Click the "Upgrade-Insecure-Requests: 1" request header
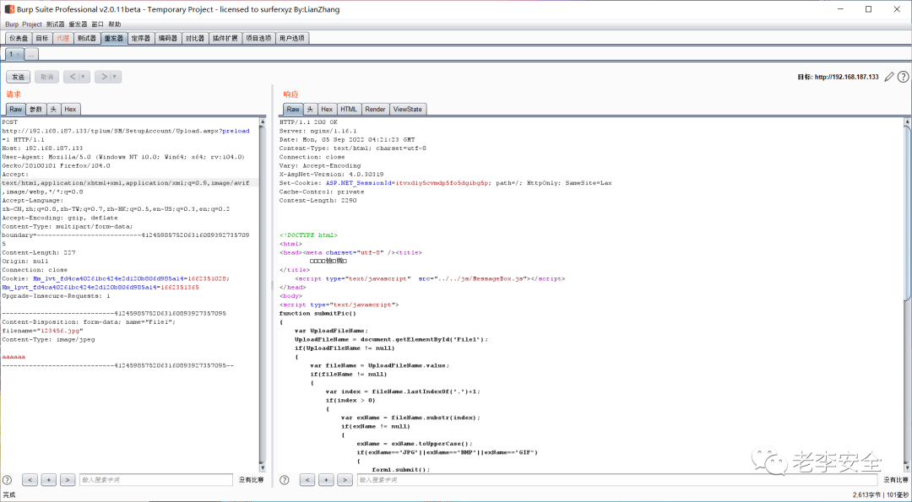The height and width of the screenshot is (502, 912). point(57,296)
